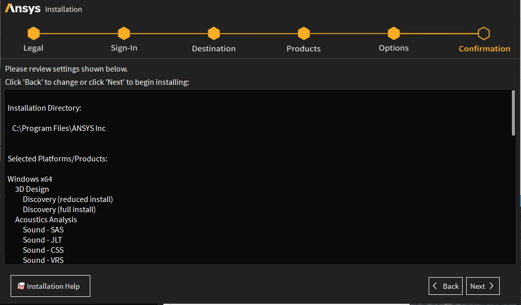Image resolution: width=521 pixels, height=305 pixels.
Task: Click the C:\Program Files\ANSYS Inc path text
Action: tap(59, 128)
